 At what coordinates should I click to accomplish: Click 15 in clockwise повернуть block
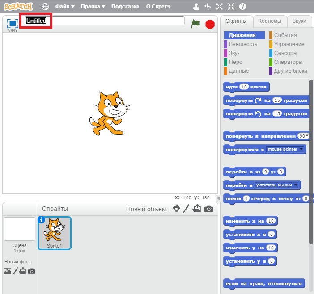point(277,100)
